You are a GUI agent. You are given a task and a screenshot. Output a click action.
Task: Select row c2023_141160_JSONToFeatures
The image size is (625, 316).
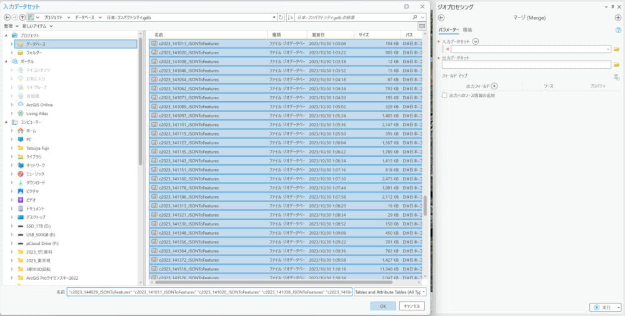click(x=286, y=179)
